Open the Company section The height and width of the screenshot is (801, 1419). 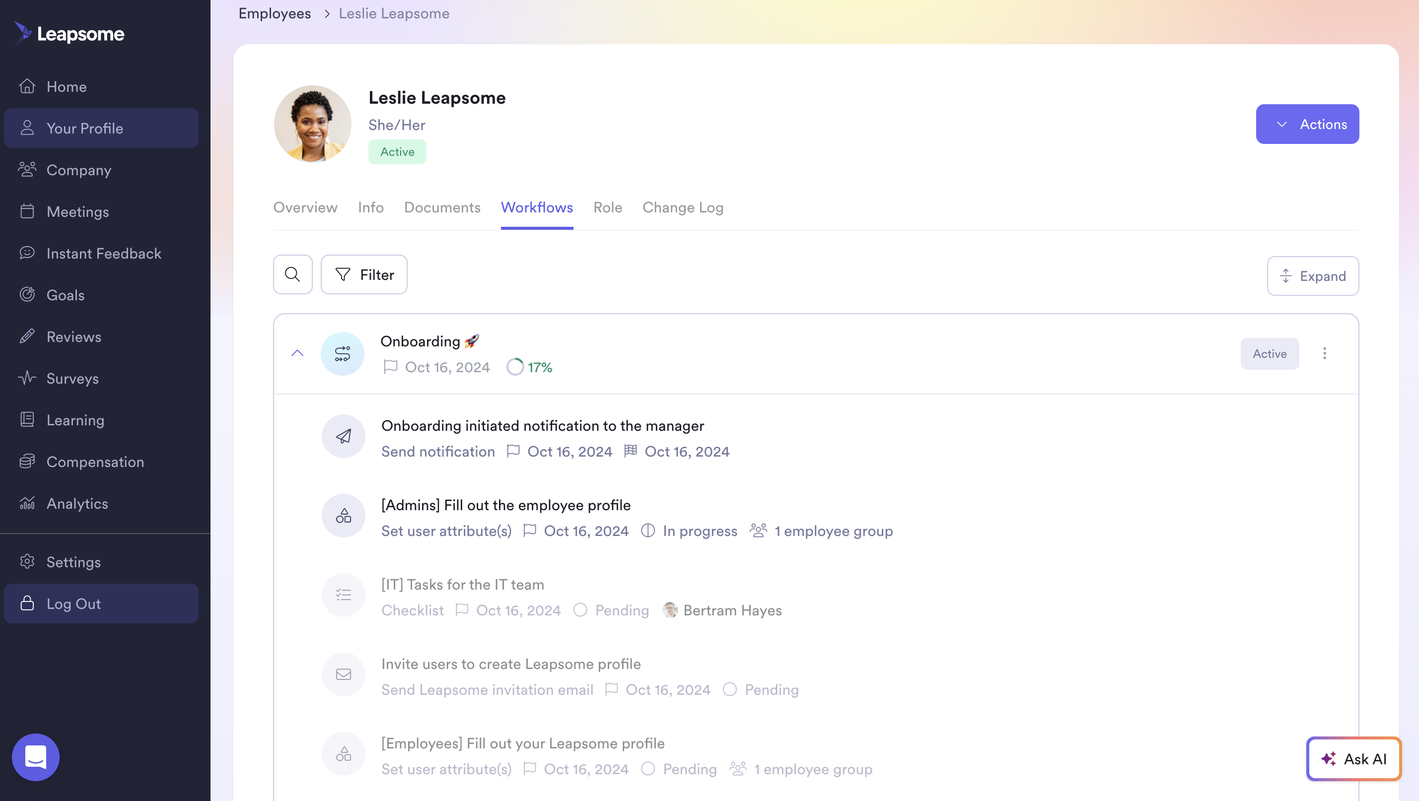[x=101, y=170]
